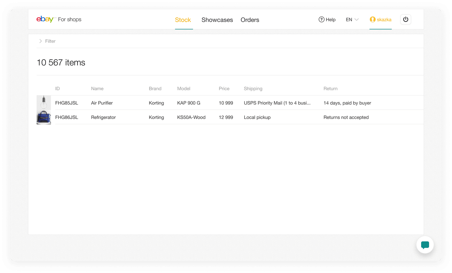Open the Orders tab

[x=250, y=20]
